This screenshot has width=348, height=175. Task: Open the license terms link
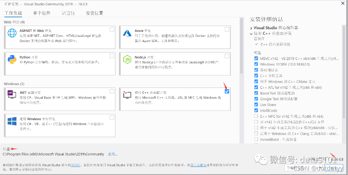coord(75,165)
